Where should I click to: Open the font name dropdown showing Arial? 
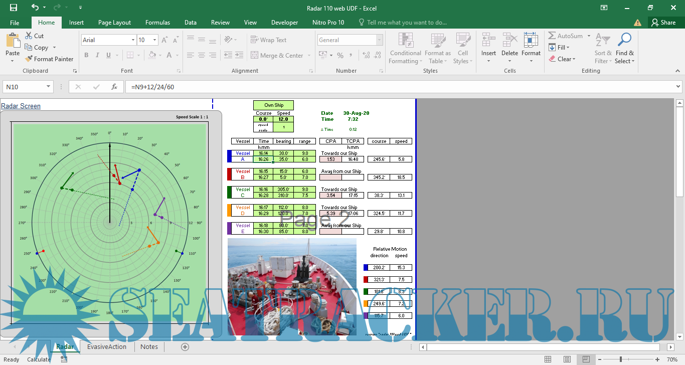pyautogui.click(x=133, y=40)
